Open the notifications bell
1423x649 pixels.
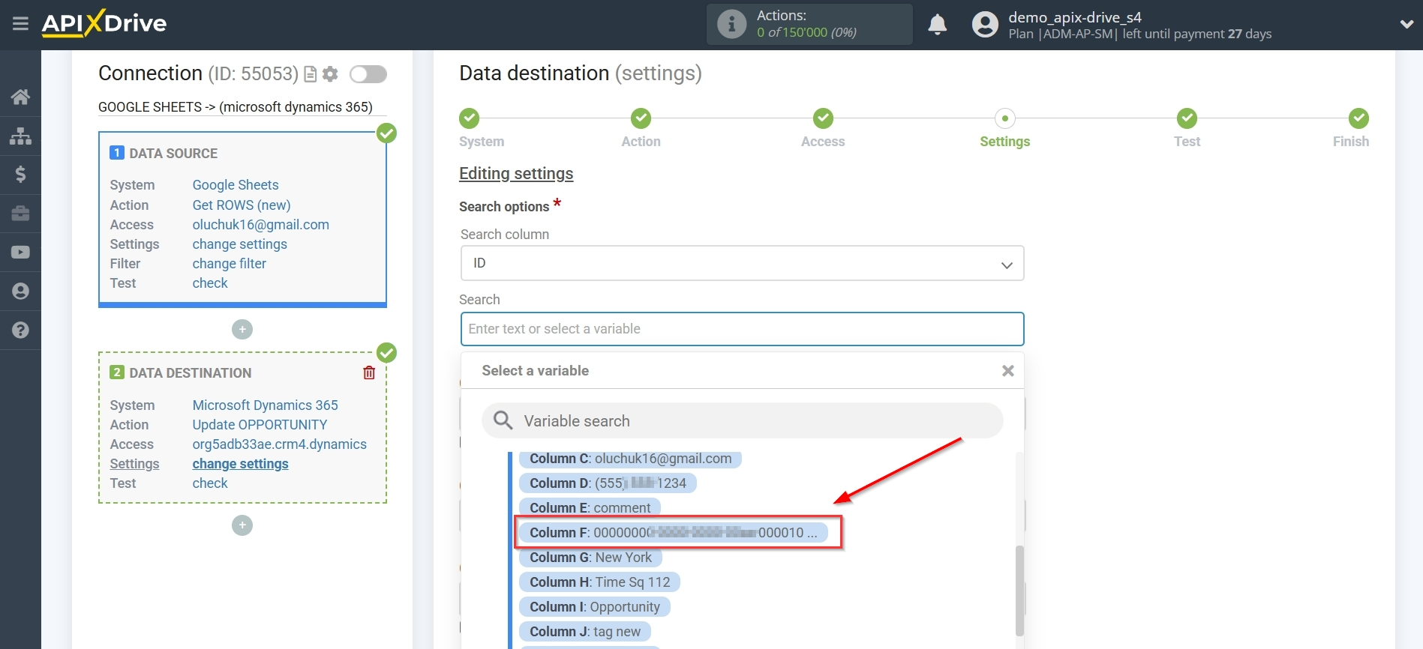click(x=937, y=25)
